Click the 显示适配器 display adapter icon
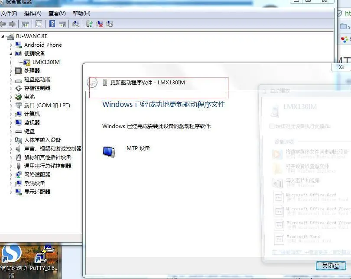This screenshot has height=279, width=351. click(x=18, y=192)
